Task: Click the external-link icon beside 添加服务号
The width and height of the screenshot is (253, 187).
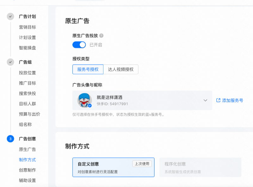Action: tap(218, 100)
